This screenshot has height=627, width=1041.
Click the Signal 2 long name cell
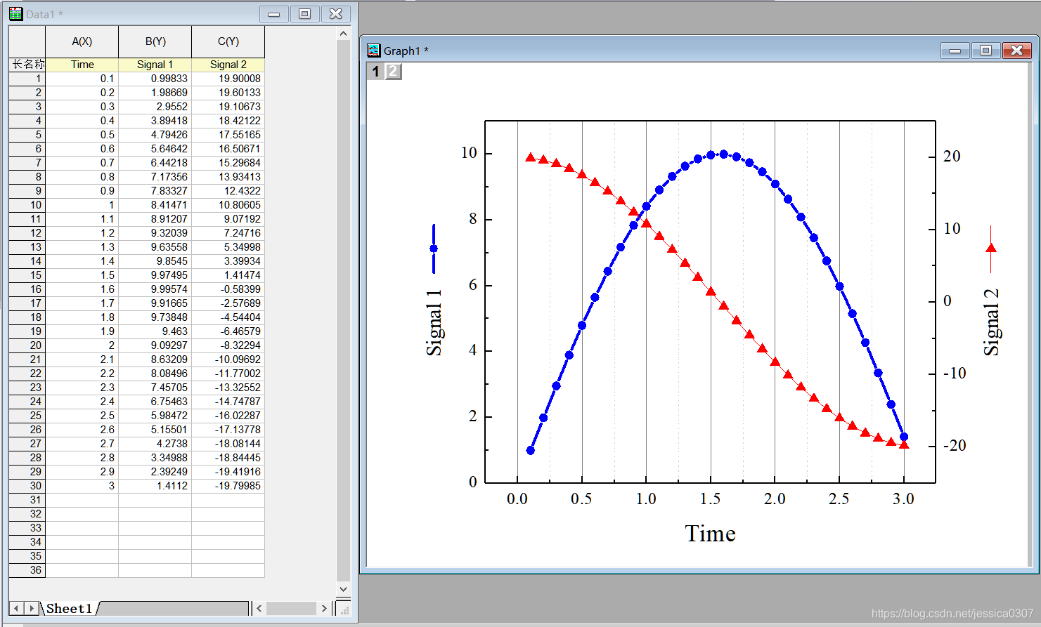pyautogui.click(x=228, y=65)
